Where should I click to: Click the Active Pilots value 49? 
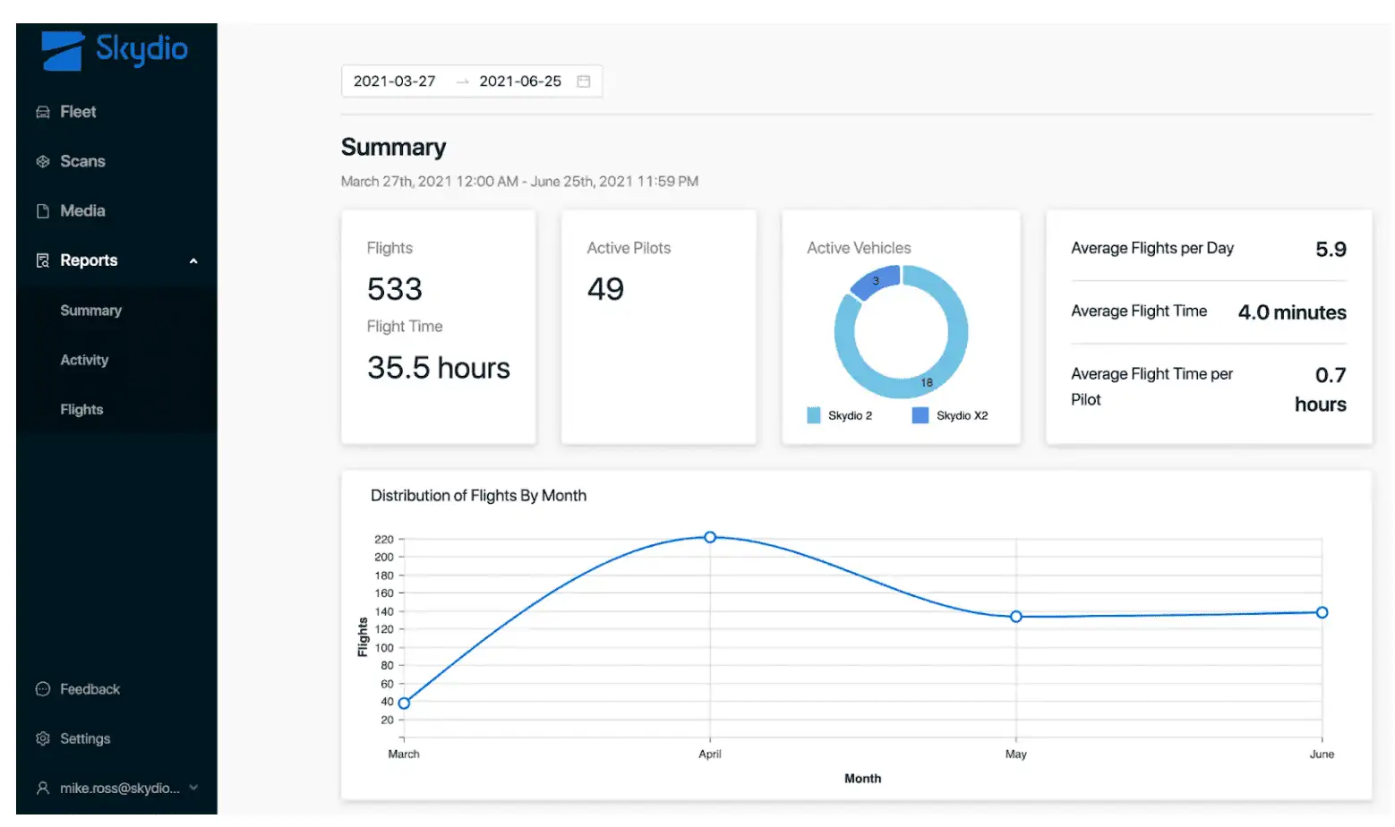point(605,289)
